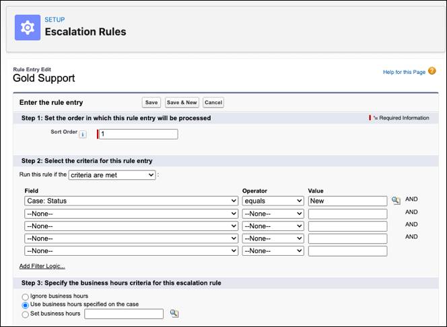
Task: Click the SETUP breadcrumb text
Action: click(55, 19)
